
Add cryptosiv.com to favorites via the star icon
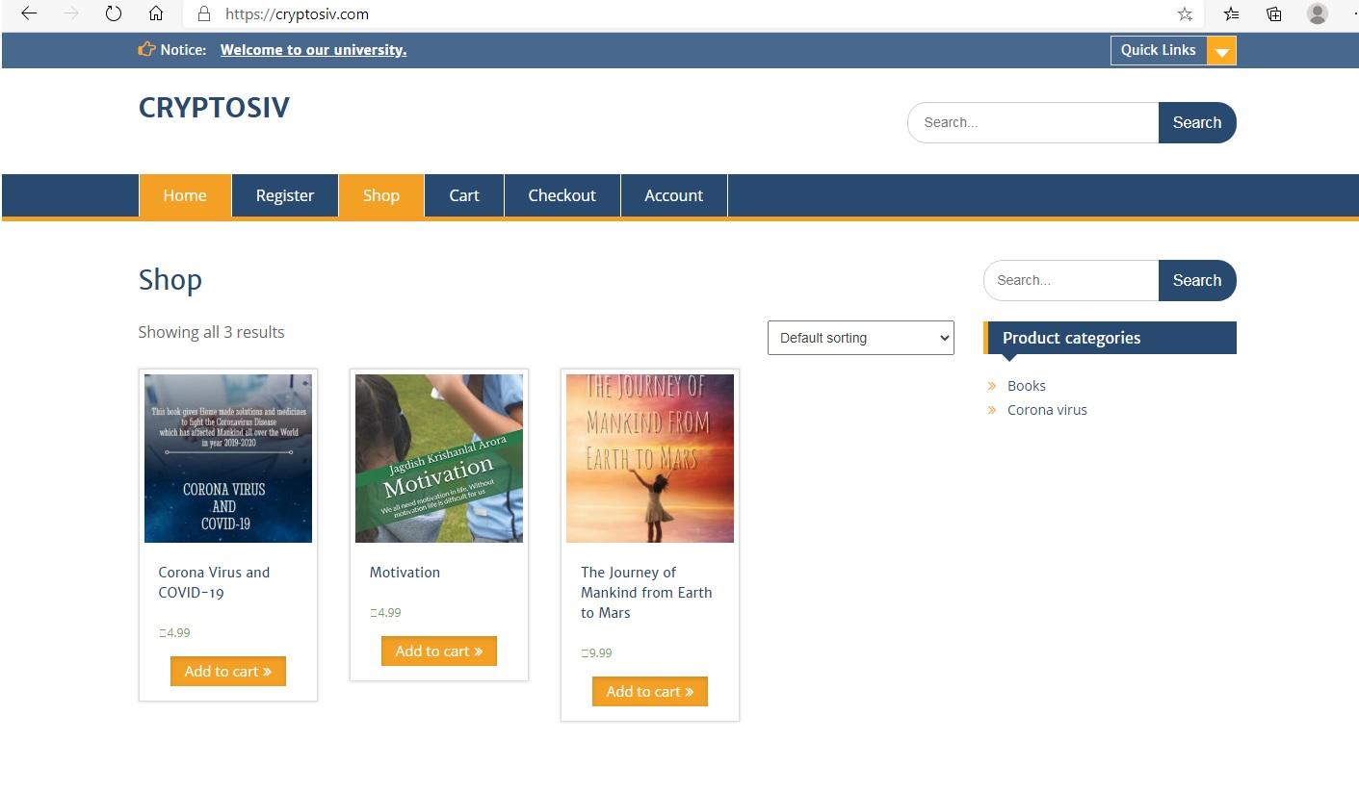click(1185, 13)
